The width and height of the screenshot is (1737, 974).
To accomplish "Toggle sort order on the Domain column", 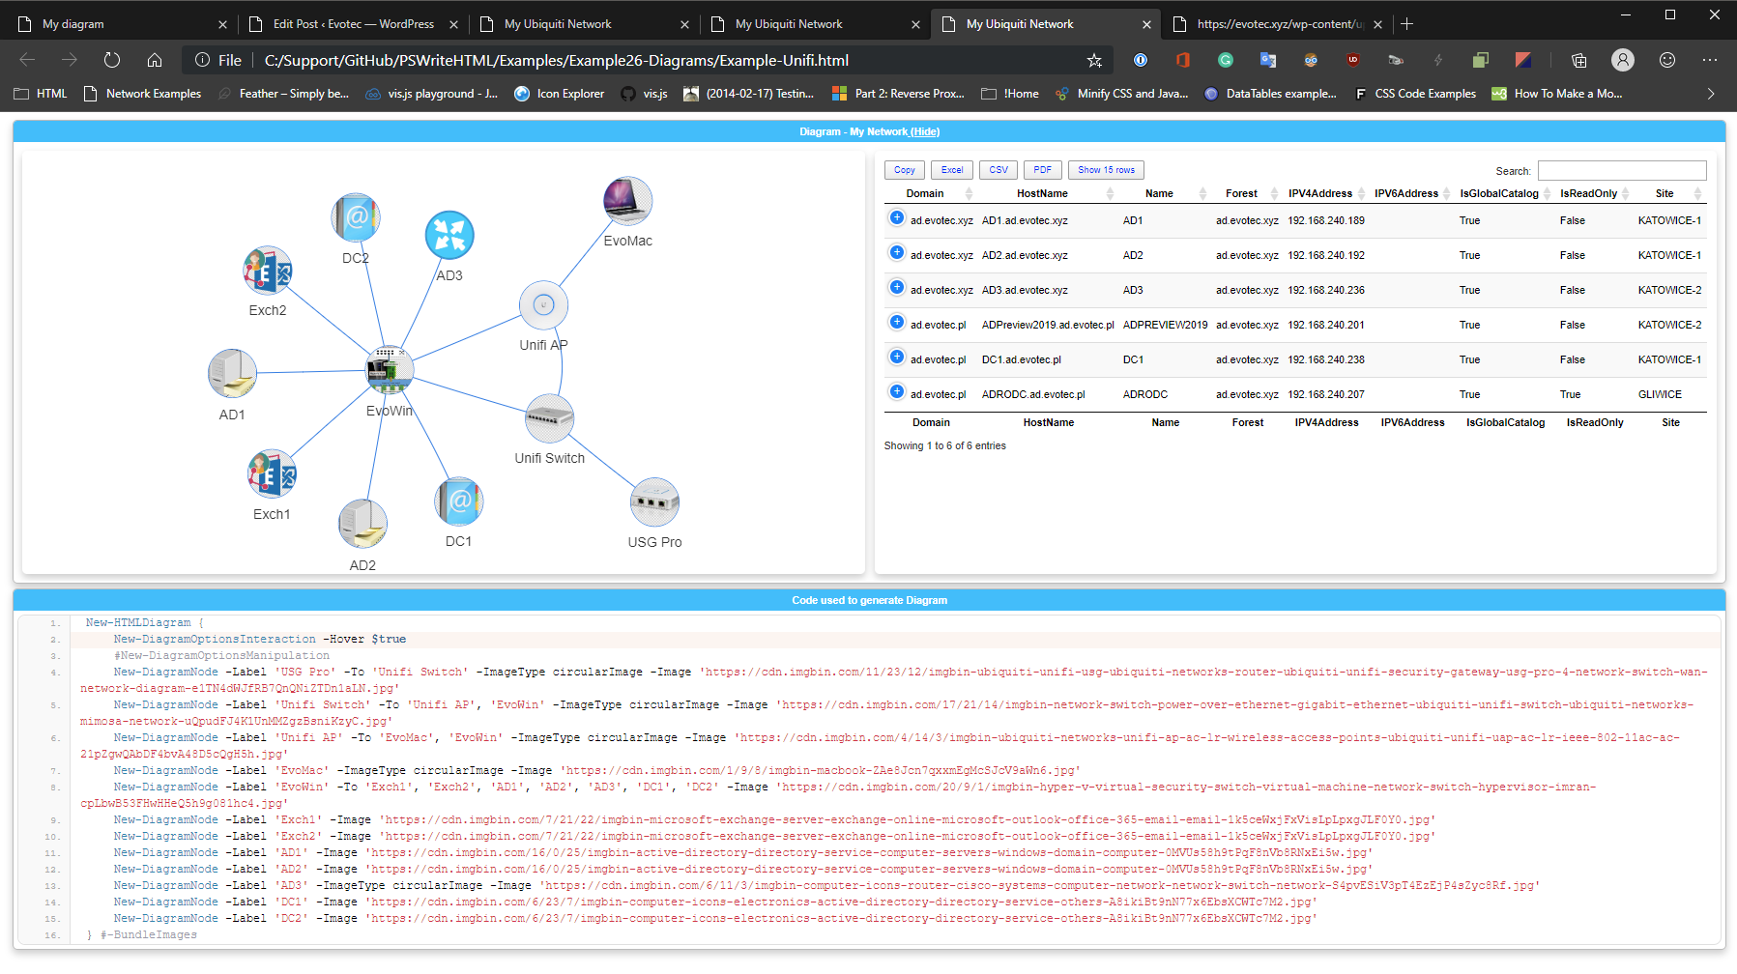I will tap(924, 193).
